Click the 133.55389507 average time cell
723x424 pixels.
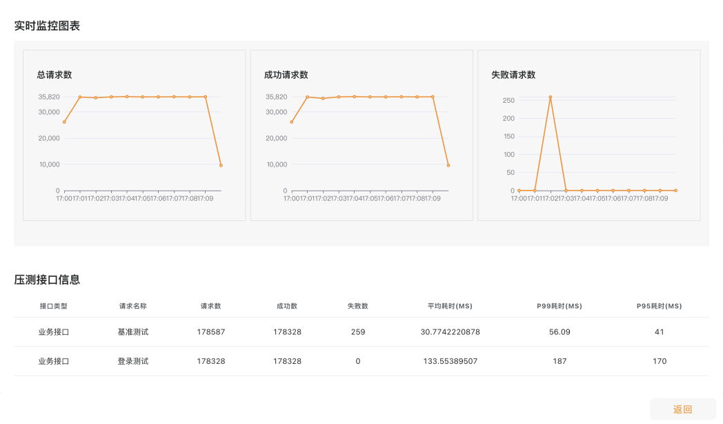[450, 361]
